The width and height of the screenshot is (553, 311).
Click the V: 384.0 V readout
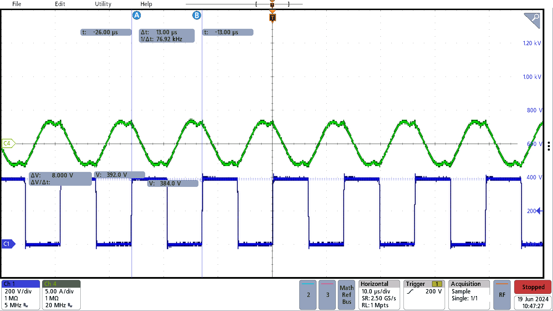[x=173, y=183]
